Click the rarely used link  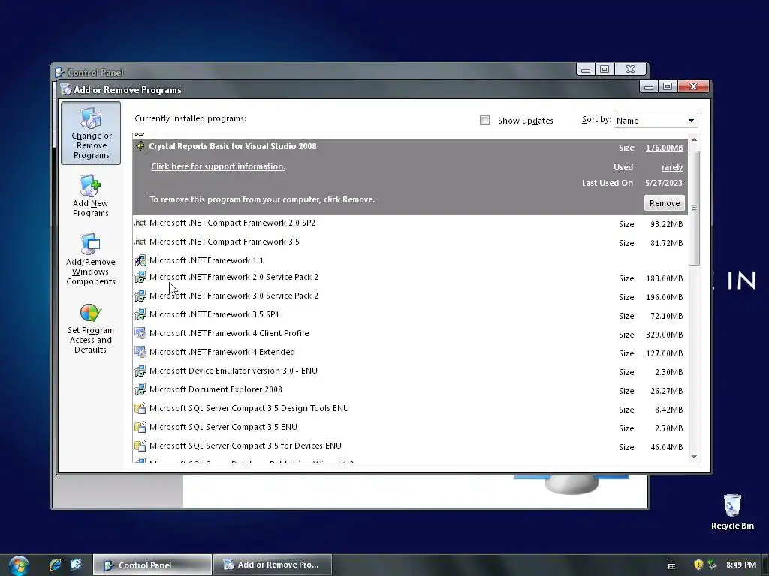coord(672,167)
